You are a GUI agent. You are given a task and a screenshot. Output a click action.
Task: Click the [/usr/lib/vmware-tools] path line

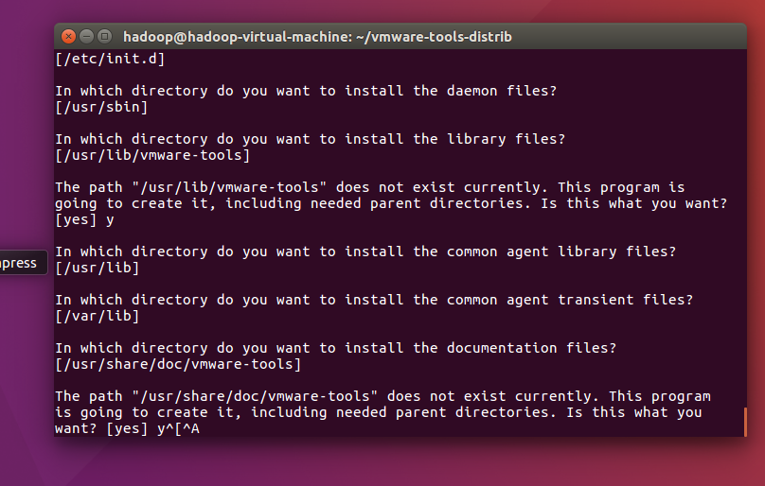pyautogui.click(x=152, y=155)
